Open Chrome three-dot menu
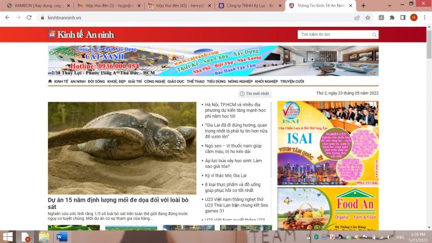432x243 pixels. coord(424,18)
